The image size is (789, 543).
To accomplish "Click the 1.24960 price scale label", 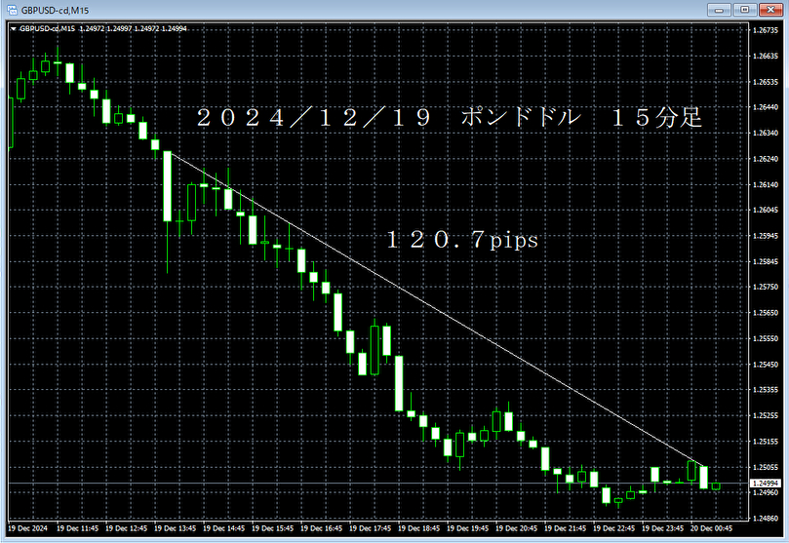I will tap(766, 492).
